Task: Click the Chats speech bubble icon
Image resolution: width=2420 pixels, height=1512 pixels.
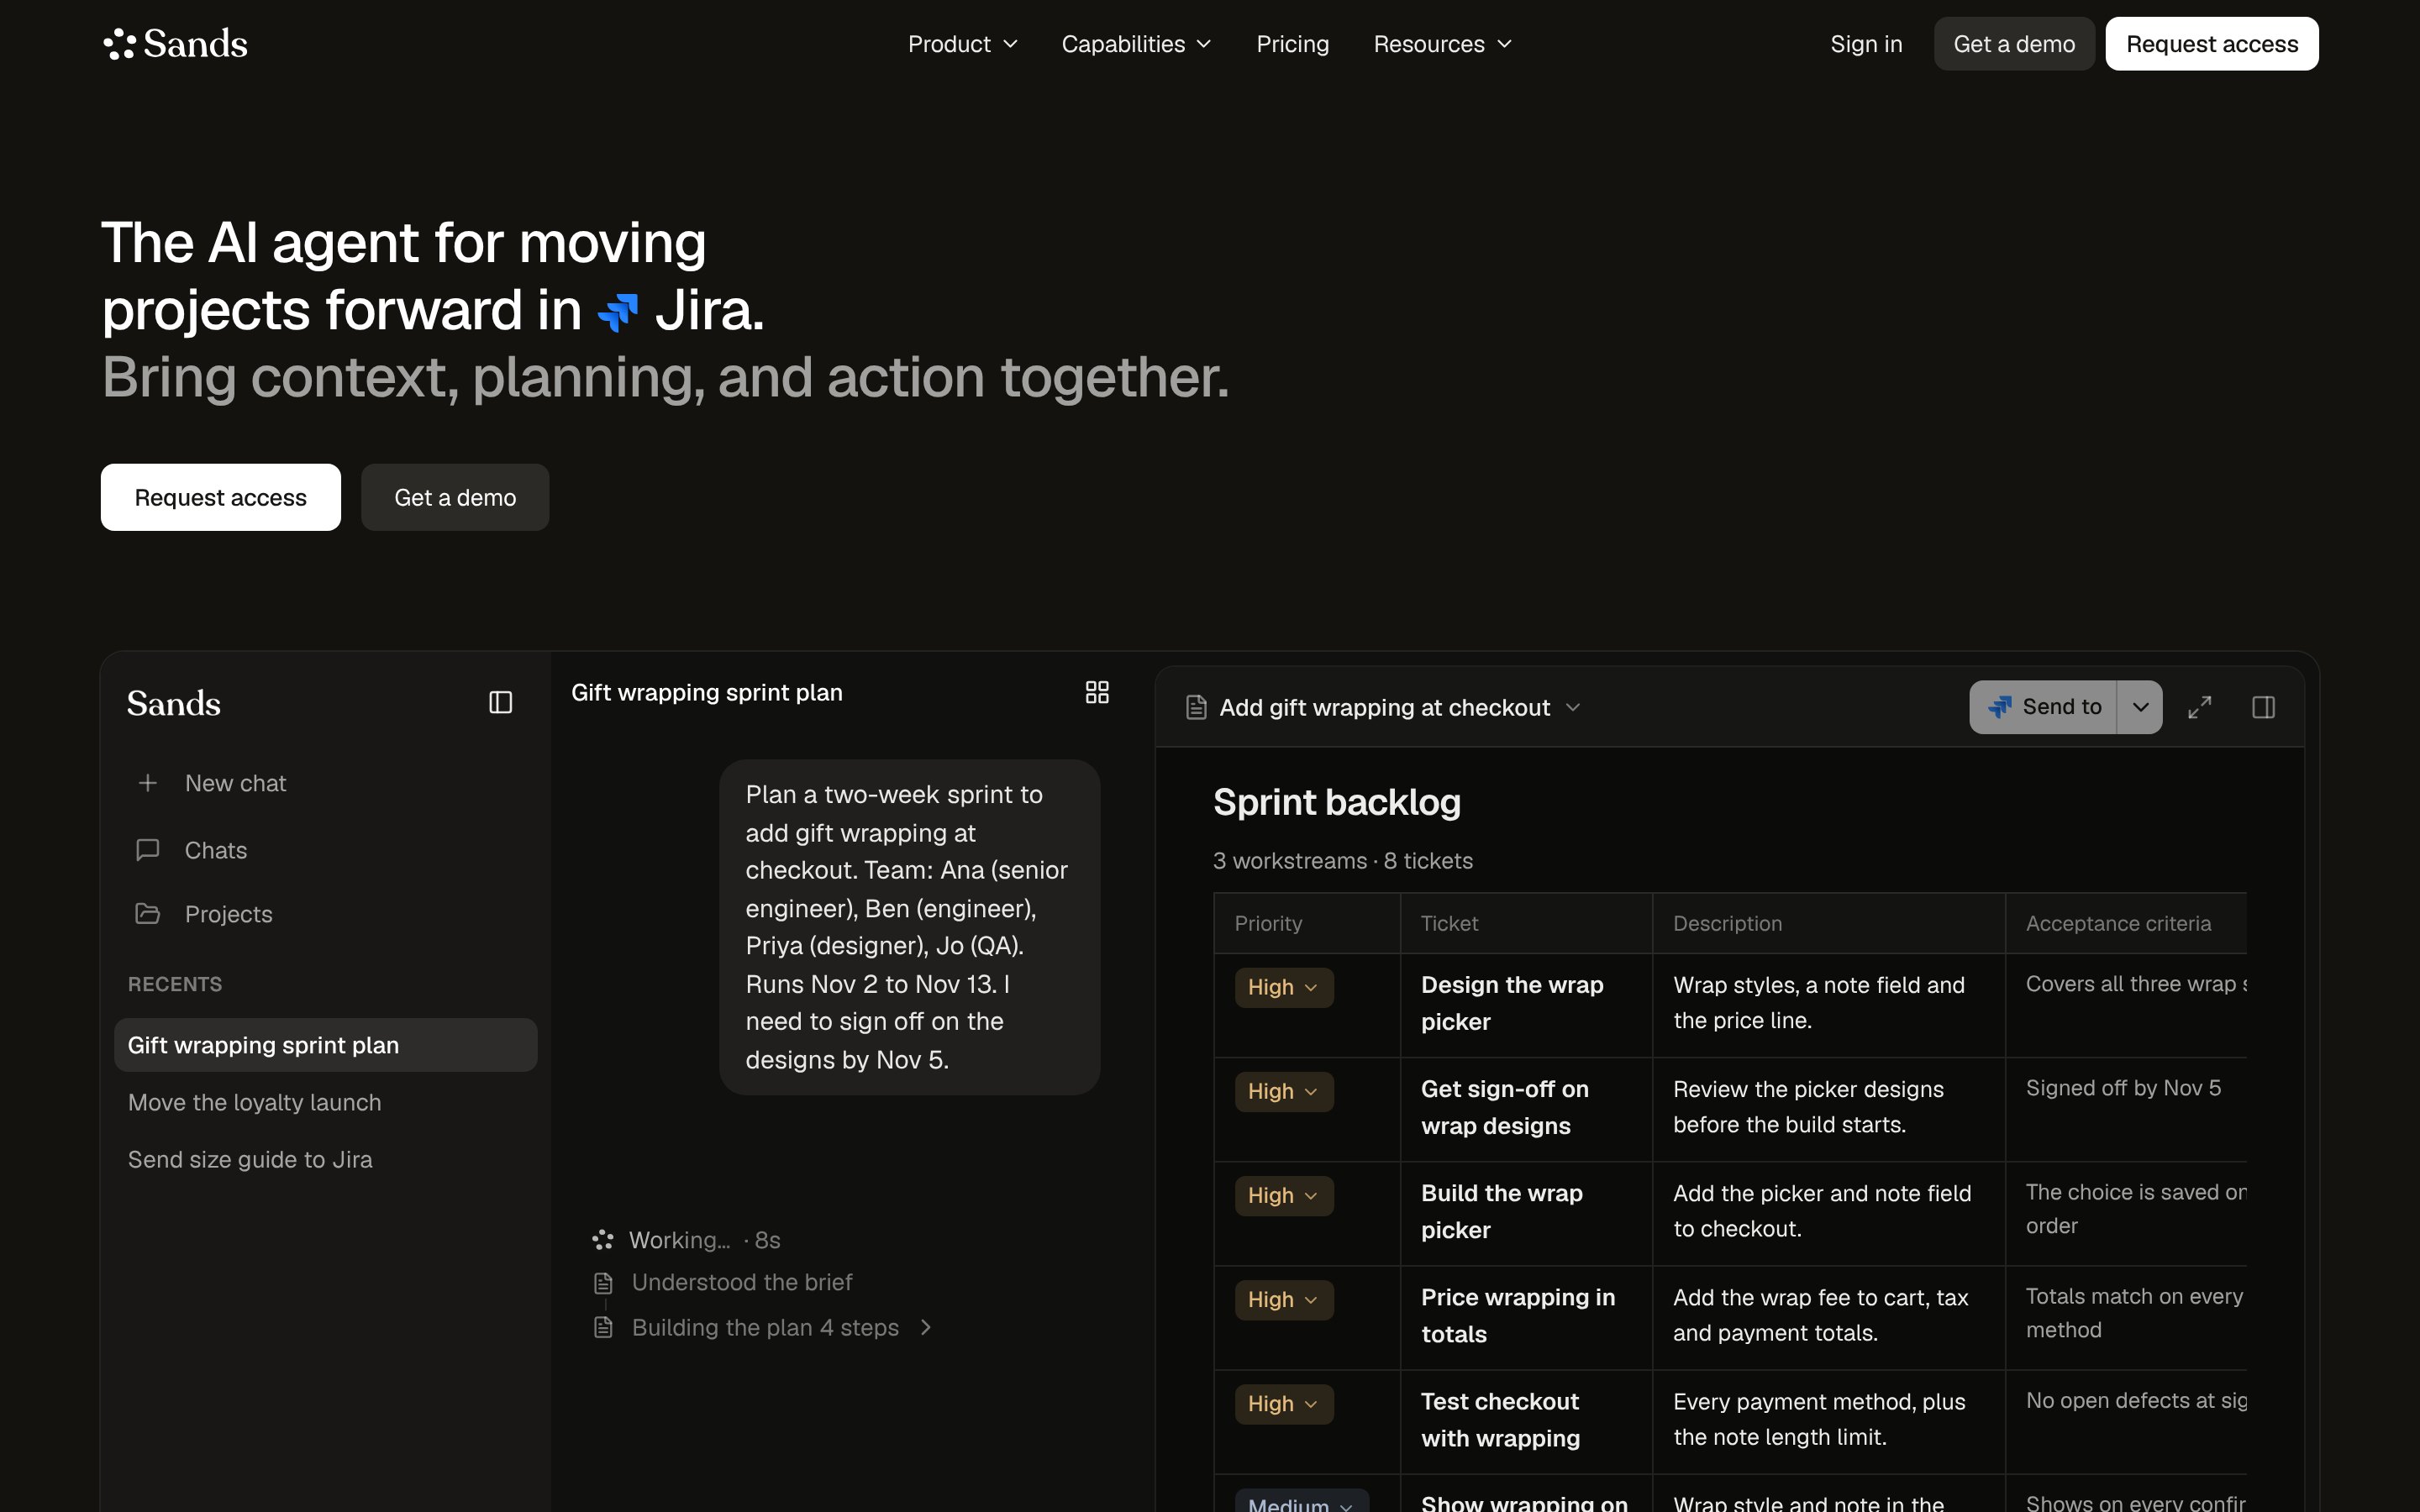Action: 147,850
